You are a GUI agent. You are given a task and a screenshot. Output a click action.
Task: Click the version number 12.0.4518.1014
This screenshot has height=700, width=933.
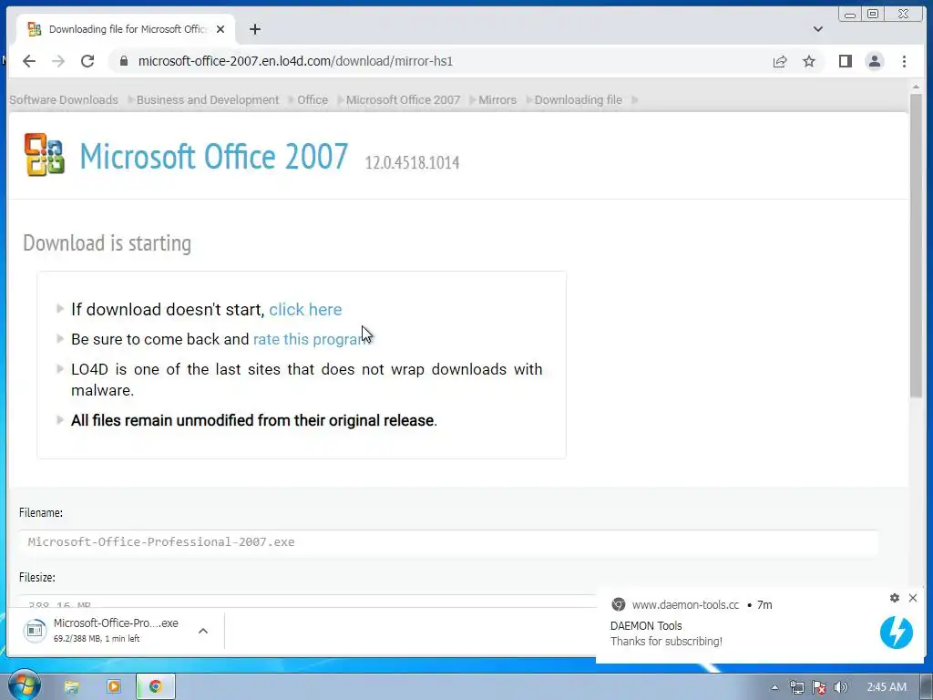pyautogui.click(x=412, y=162)
